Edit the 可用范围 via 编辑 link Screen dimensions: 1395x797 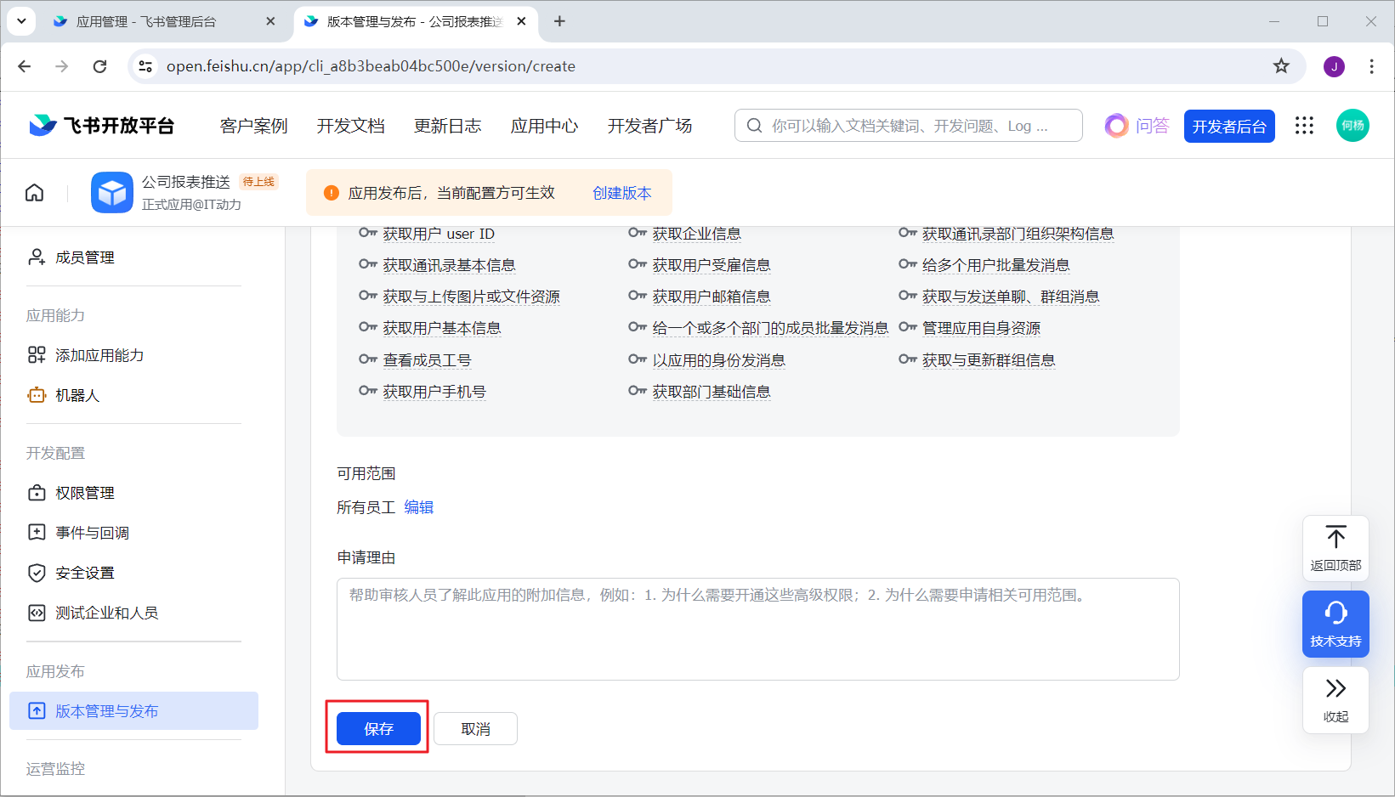click(418, 507)
